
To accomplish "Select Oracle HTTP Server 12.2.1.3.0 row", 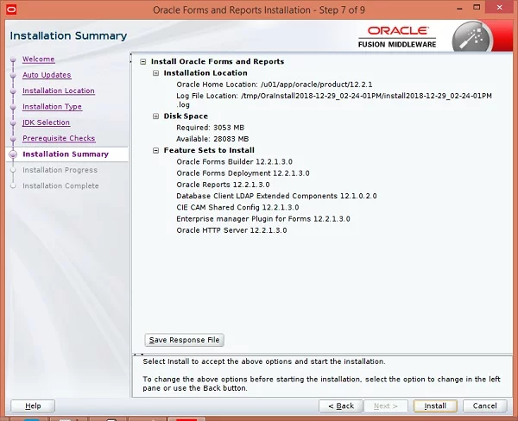I will tap(231, 230).
